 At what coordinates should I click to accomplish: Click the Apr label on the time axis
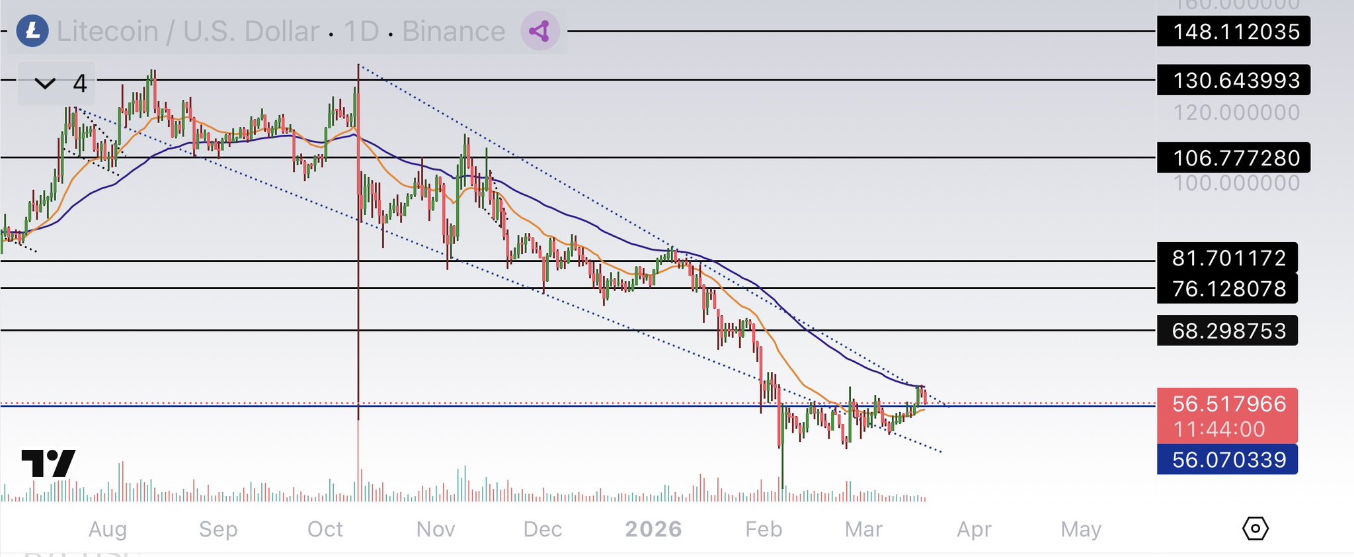click(x=974, y=529)
